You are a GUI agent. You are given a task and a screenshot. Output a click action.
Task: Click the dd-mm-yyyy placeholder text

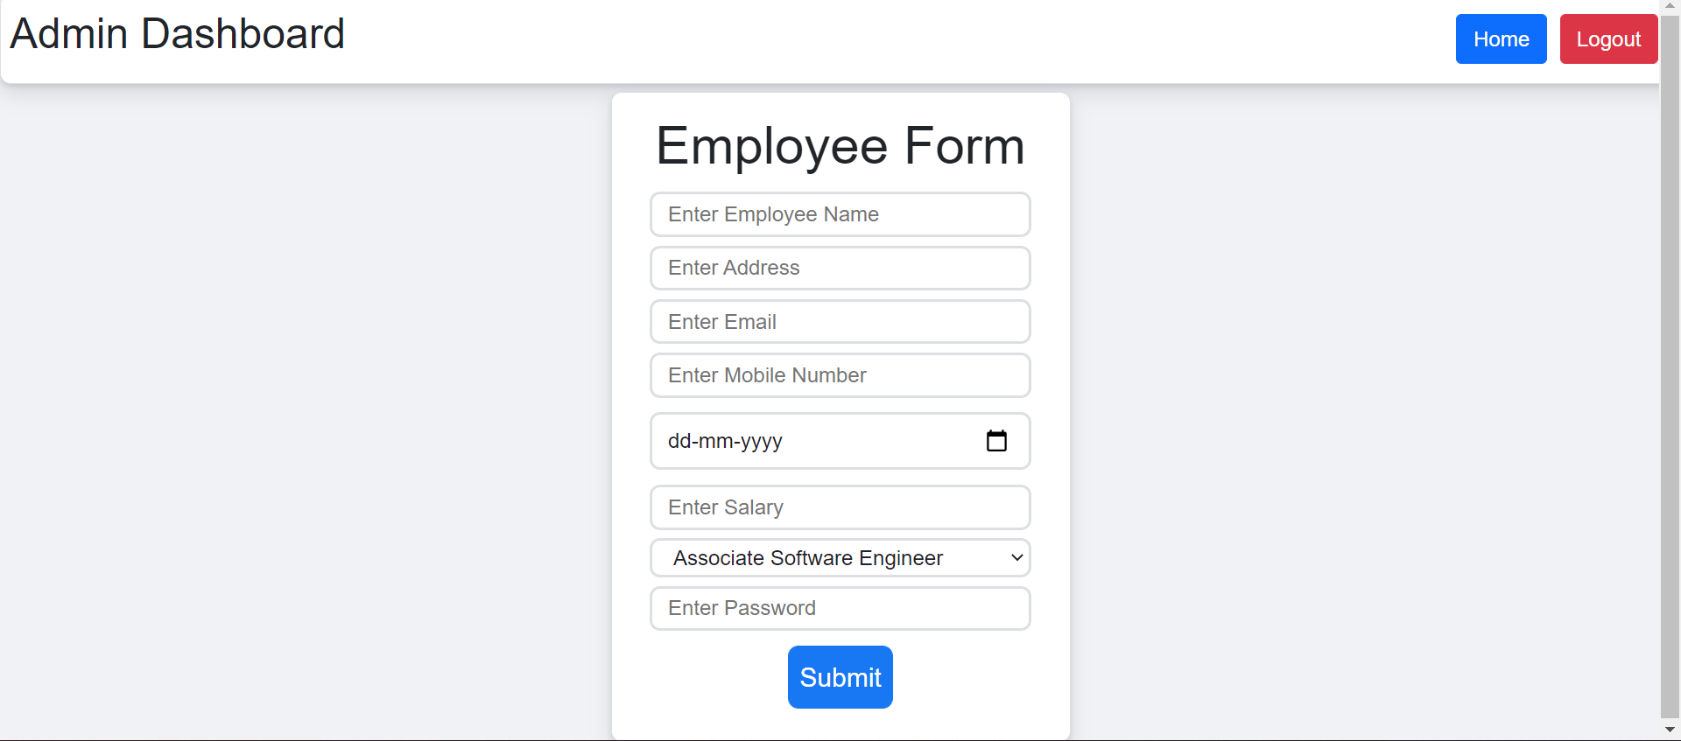click(x=725, y=441)
